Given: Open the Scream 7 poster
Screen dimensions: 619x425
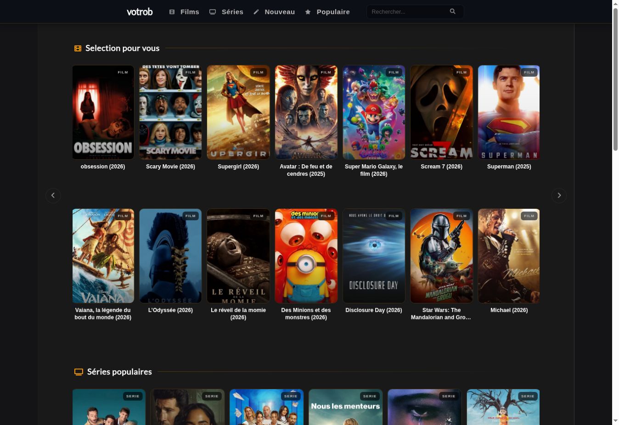Looking at the screenshot, I should [441, 112].
